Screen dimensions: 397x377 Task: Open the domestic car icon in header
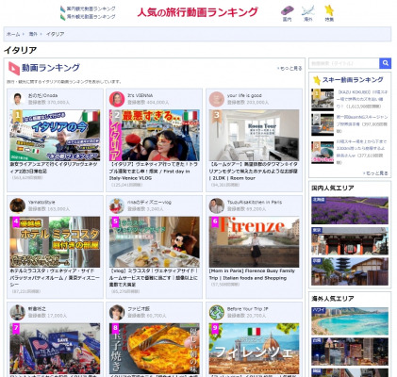(x=287, y=11)
